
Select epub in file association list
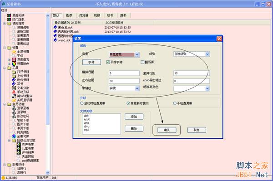[x=87, y=119]
